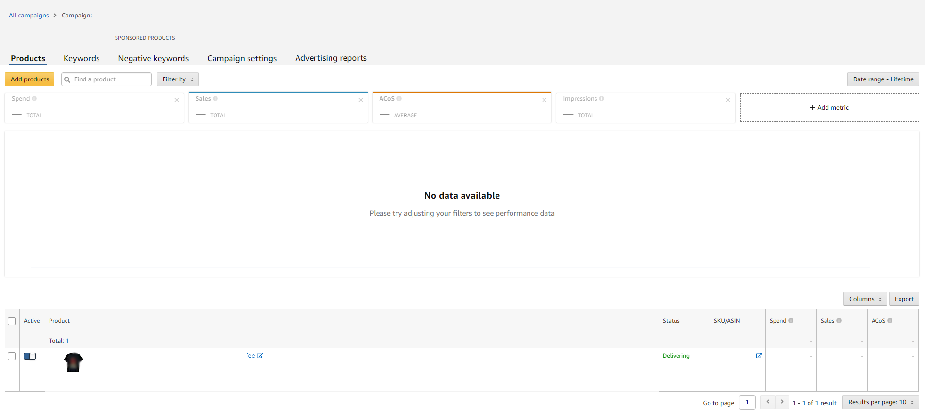
Task: Click info icon beside Impressions metric card
Action: pos(602,99)
